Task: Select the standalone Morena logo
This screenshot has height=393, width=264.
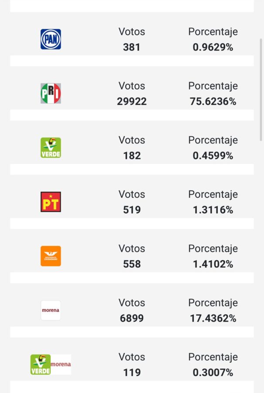Action: coord(51,310)
